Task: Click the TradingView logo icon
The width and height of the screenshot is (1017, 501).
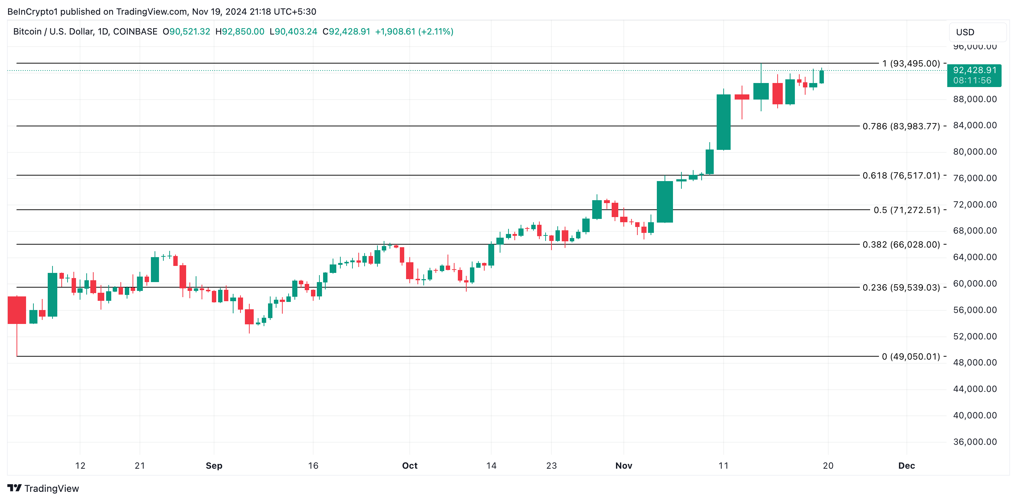Action: click(x=14, y=488)
